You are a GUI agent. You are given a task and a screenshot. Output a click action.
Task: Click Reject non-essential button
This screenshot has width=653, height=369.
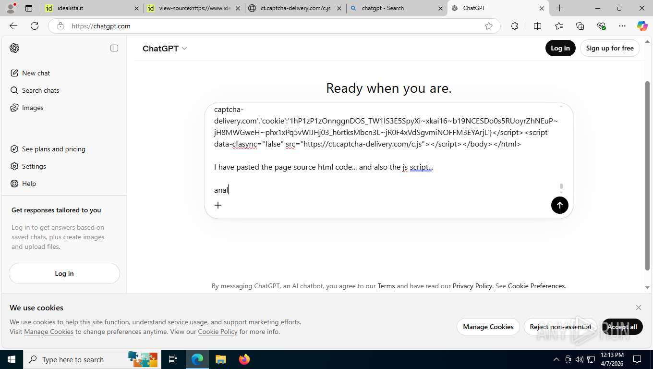(x=560, y=327)
